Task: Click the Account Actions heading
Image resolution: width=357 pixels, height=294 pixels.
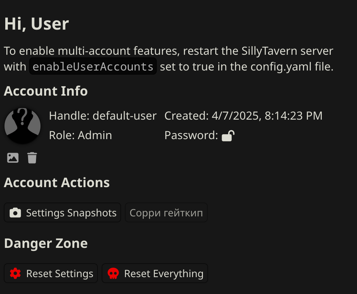Action: pos(57,183)
